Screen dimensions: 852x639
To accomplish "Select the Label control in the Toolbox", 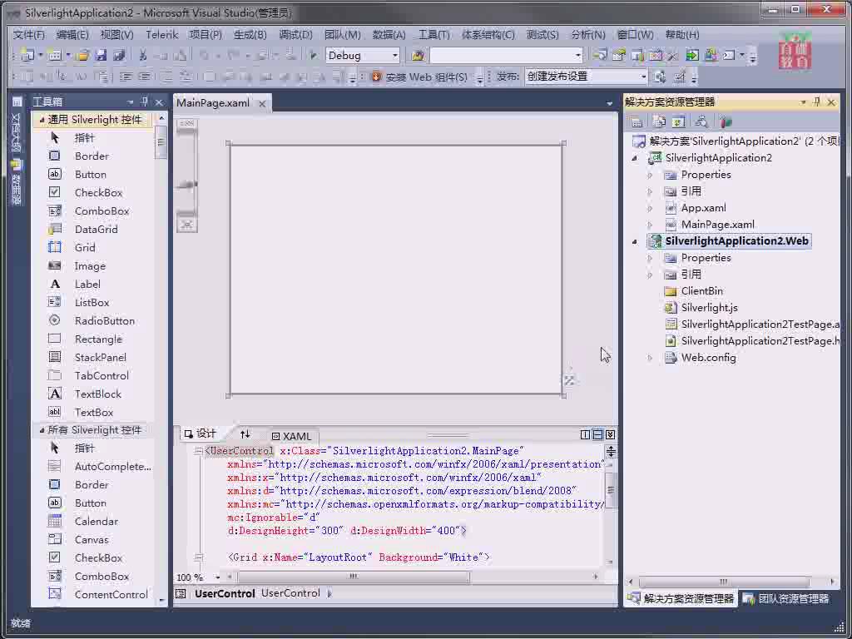I will point(87,285).
